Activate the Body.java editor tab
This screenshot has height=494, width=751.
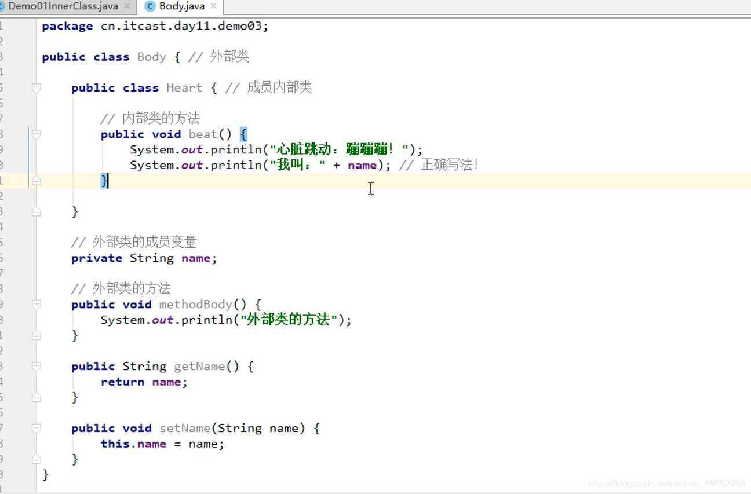coord(181,6)
